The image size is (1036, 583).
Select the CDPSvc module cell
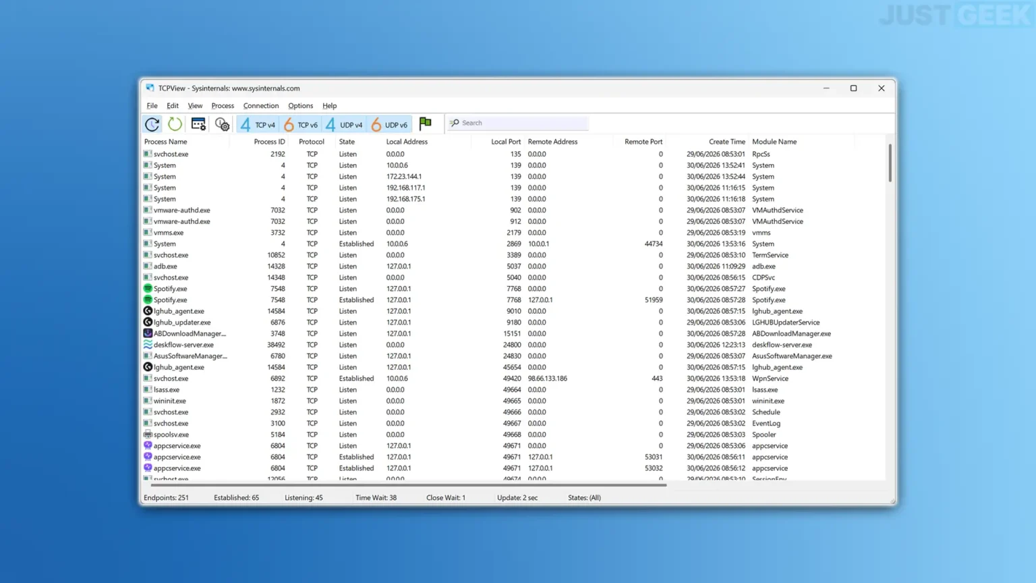click(764, 277)
